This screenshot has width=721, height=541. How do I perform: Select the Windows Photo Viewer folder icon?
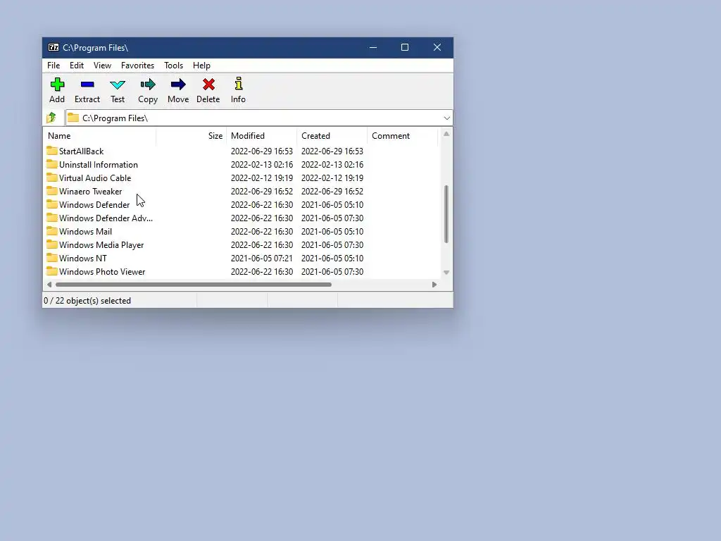pos(52,271)
